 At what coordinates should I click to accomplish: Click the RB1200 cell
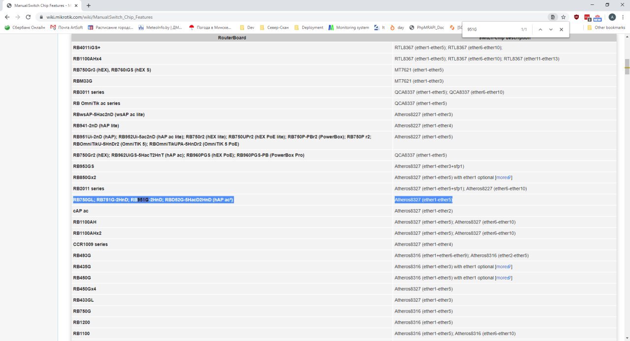click(232, 322)
